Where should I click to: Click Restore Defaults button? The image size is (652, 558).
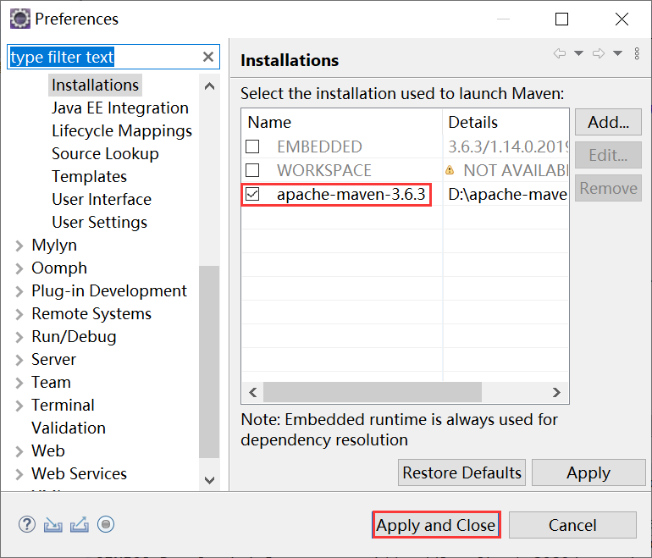click(461, 472)
